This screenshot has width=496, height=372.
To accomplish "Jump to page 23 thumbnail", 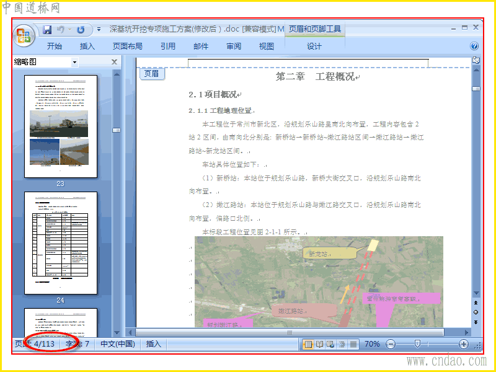I will click(x=61, y=126).
